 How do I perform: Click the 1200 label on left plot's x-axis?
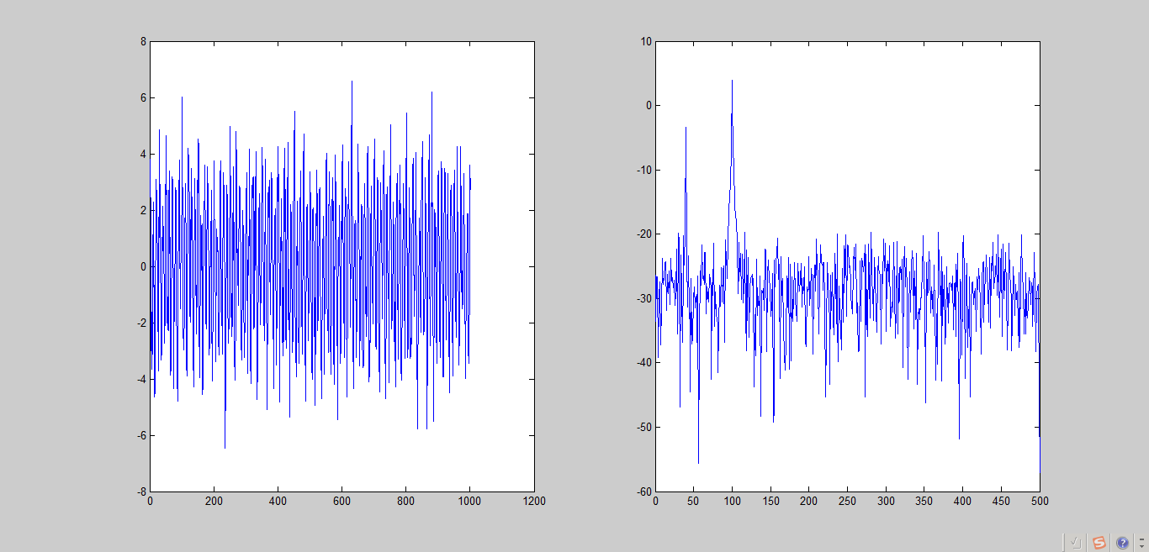pos(534,501)
